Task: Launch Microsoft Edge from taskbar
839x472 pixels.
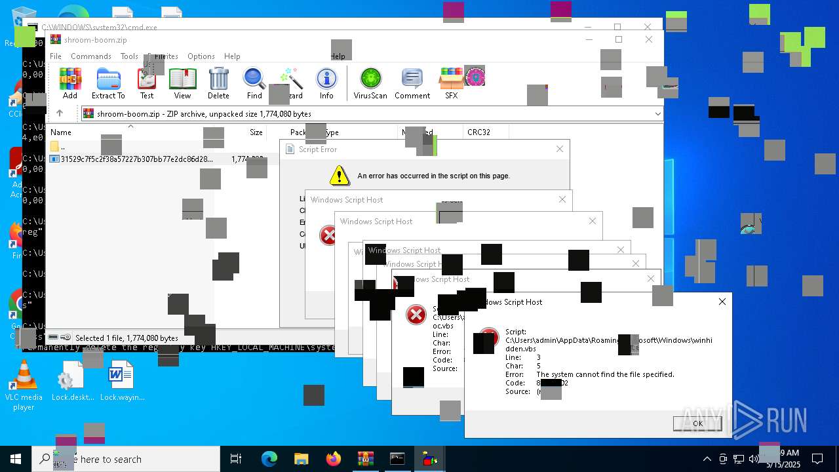Action: pos(269,459)
